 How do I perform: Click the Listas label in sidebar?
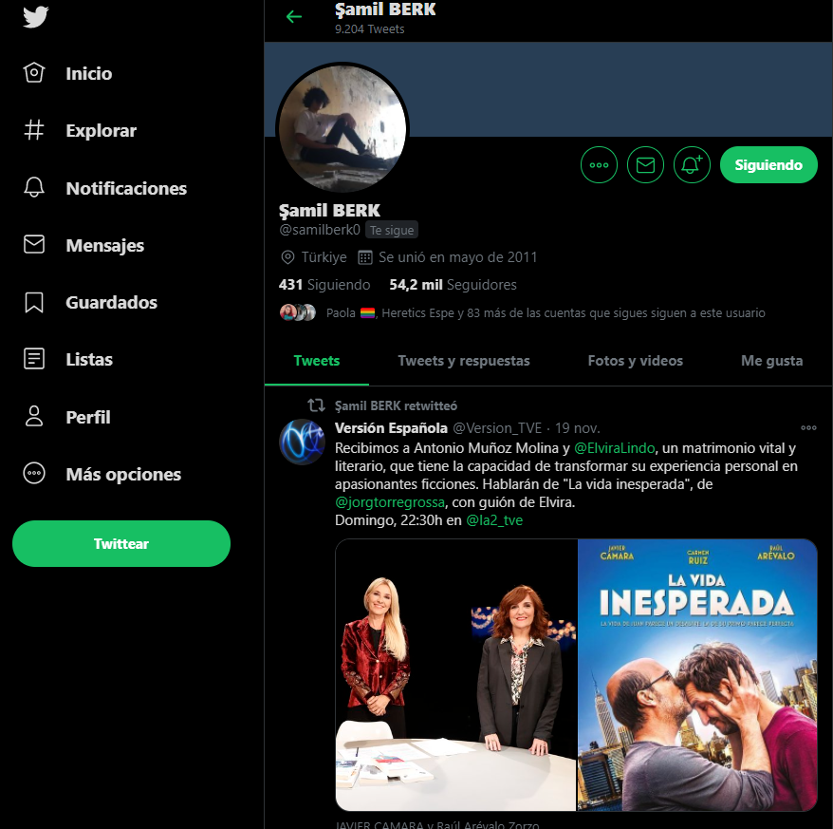[89, 360]
